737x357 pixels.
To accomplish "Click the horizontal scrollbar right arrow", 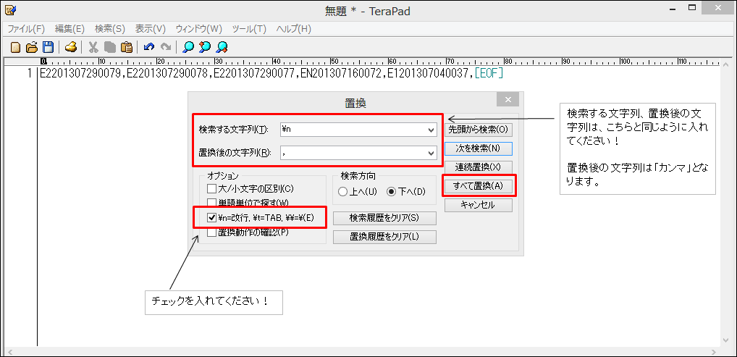I will pos(715,352).
